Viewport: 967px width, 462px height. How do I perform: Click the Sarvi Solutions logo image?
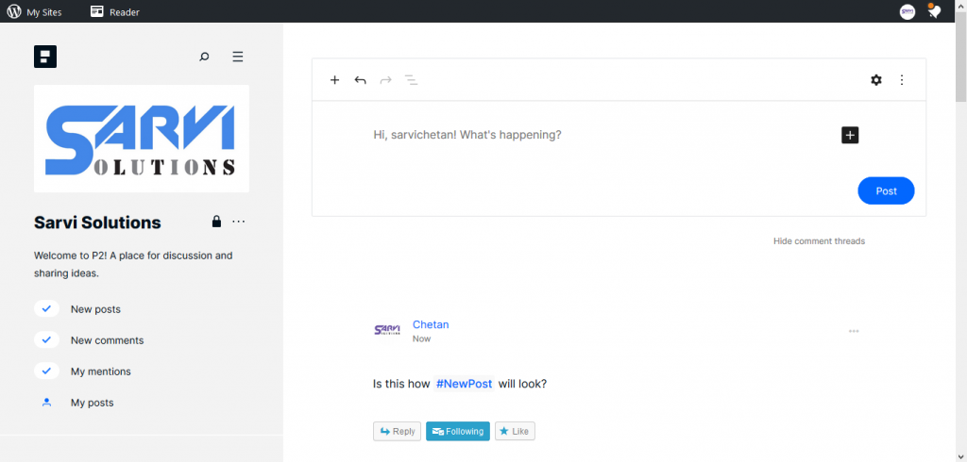pyautogui.click(x=142, y=139)
